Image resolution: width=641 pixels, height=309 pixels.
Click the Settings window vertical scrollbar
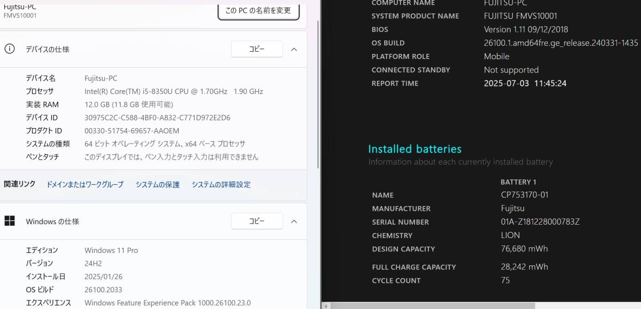point(318,93)
